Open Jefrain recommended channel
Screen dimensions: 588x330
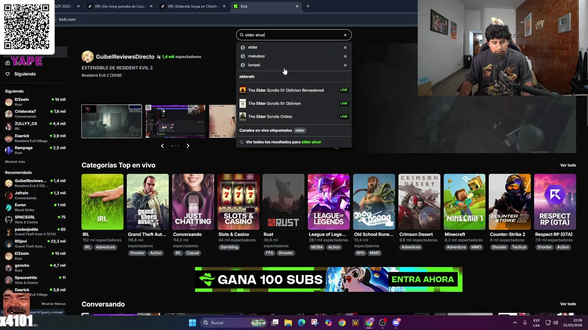click(35, 195)
